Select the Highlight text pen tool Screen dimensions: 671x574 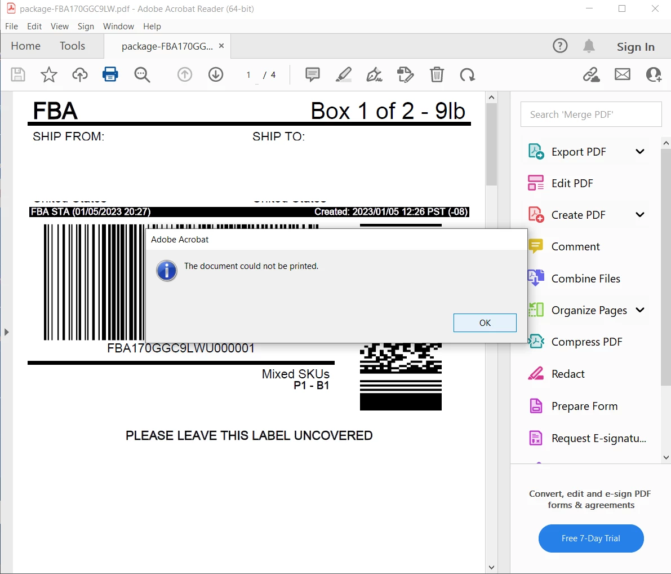[344, 74]
